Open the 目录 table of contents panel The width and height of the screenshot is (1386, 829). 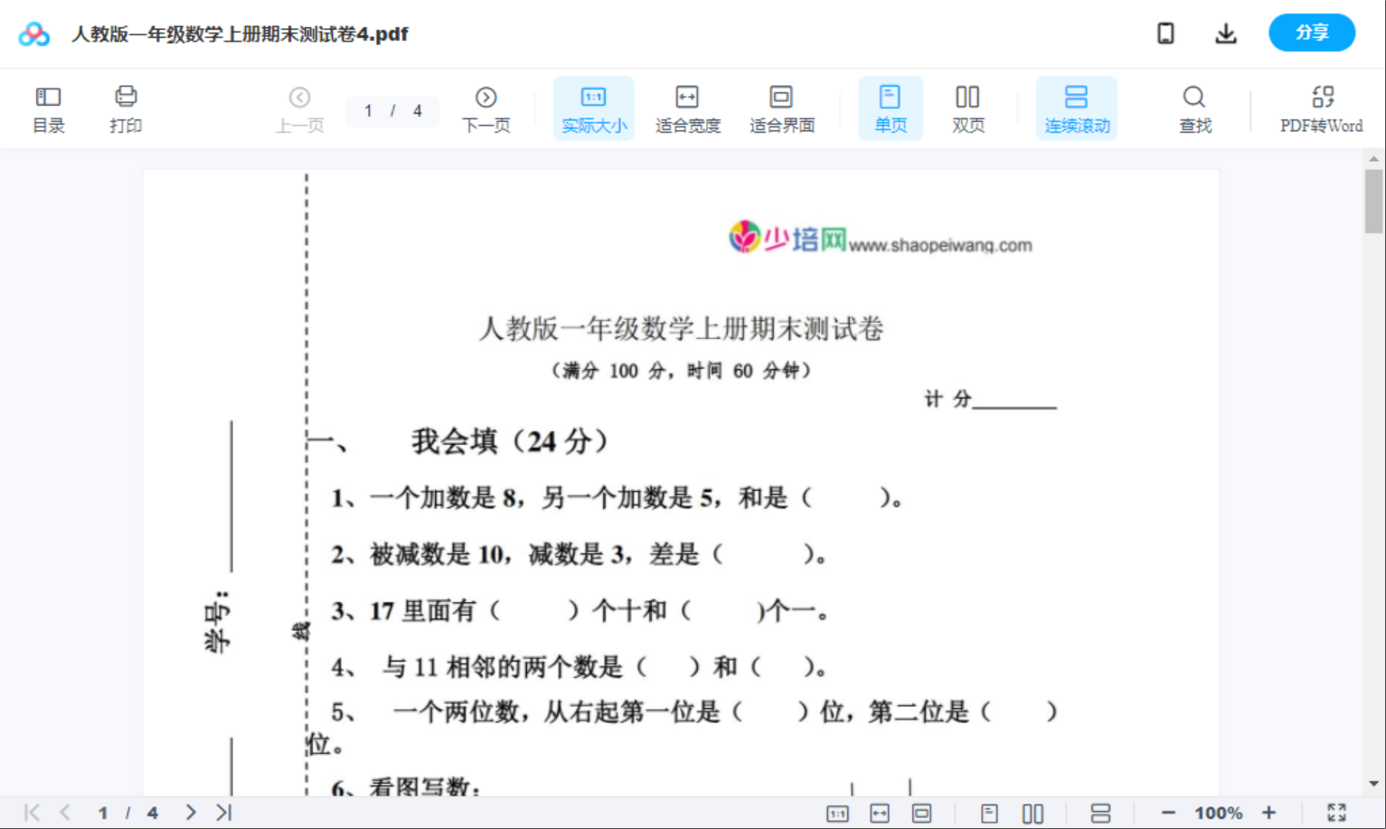coord(48,108)
